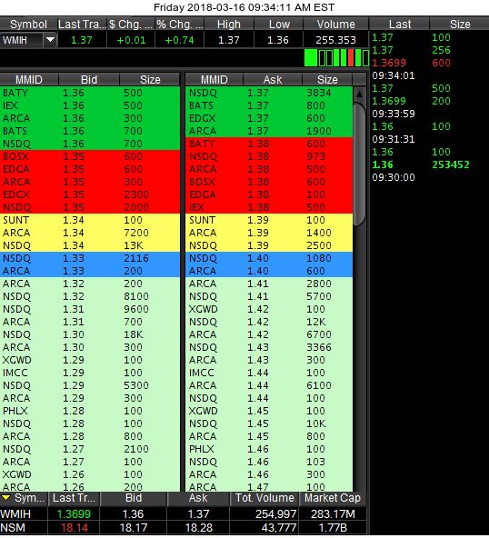Select the WMIH row in the watchlist
Screen dimensions: 489x538
pos(183,514)
